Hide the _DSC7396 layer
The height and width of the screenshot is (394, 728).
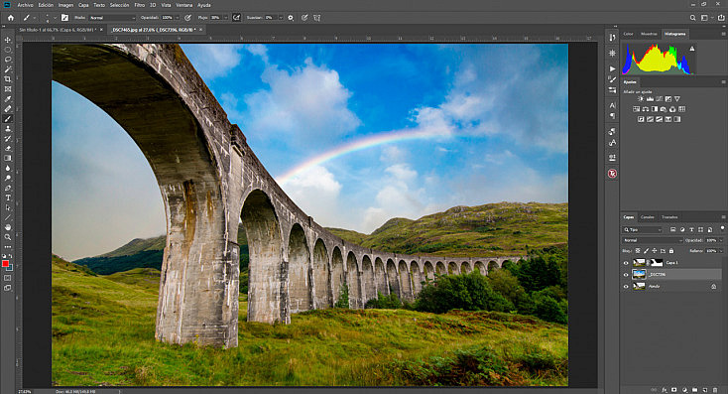(626, 275)
